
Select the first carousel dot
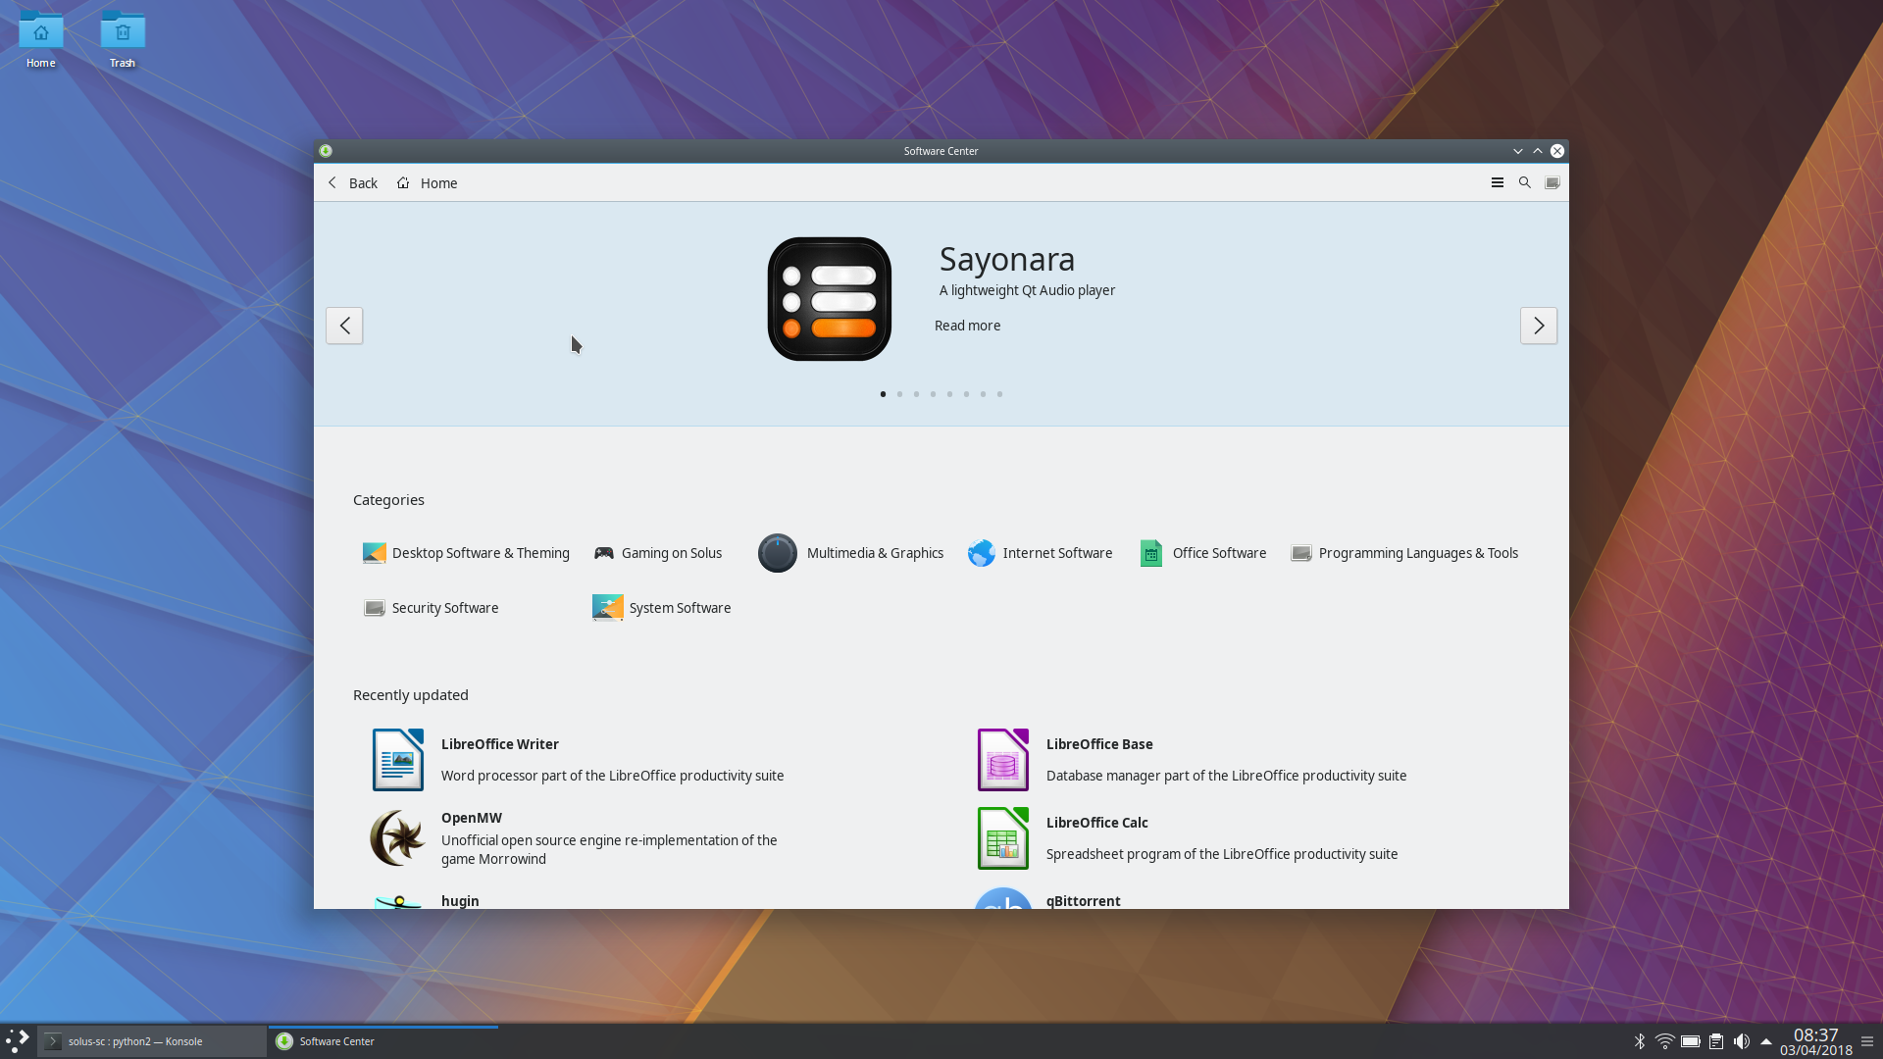pos(883,394)
